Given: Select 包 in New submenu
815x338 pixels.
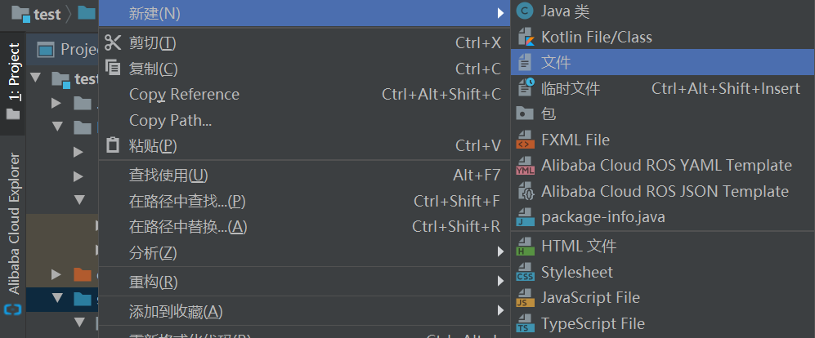Looking at the screenshot, I should 663,113.
